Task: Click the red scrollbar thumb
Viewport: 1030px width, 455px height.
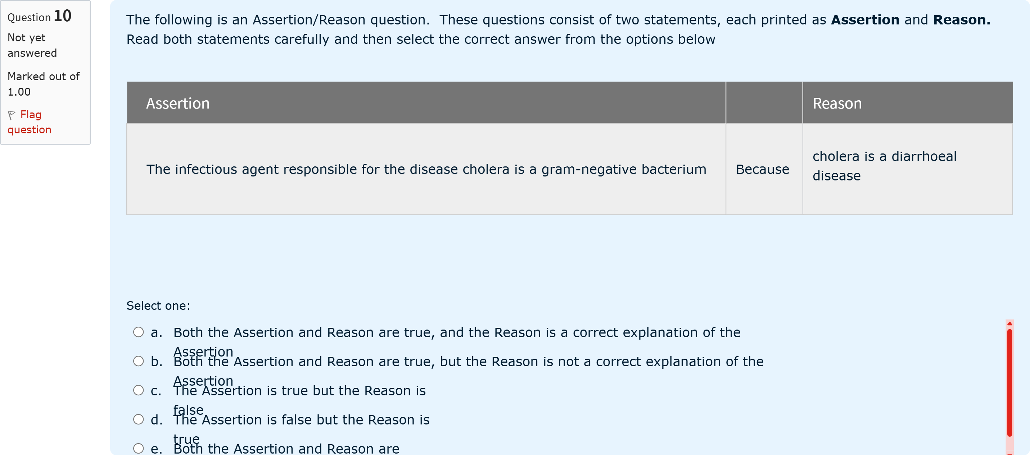Action: [x=1009, y=382]
